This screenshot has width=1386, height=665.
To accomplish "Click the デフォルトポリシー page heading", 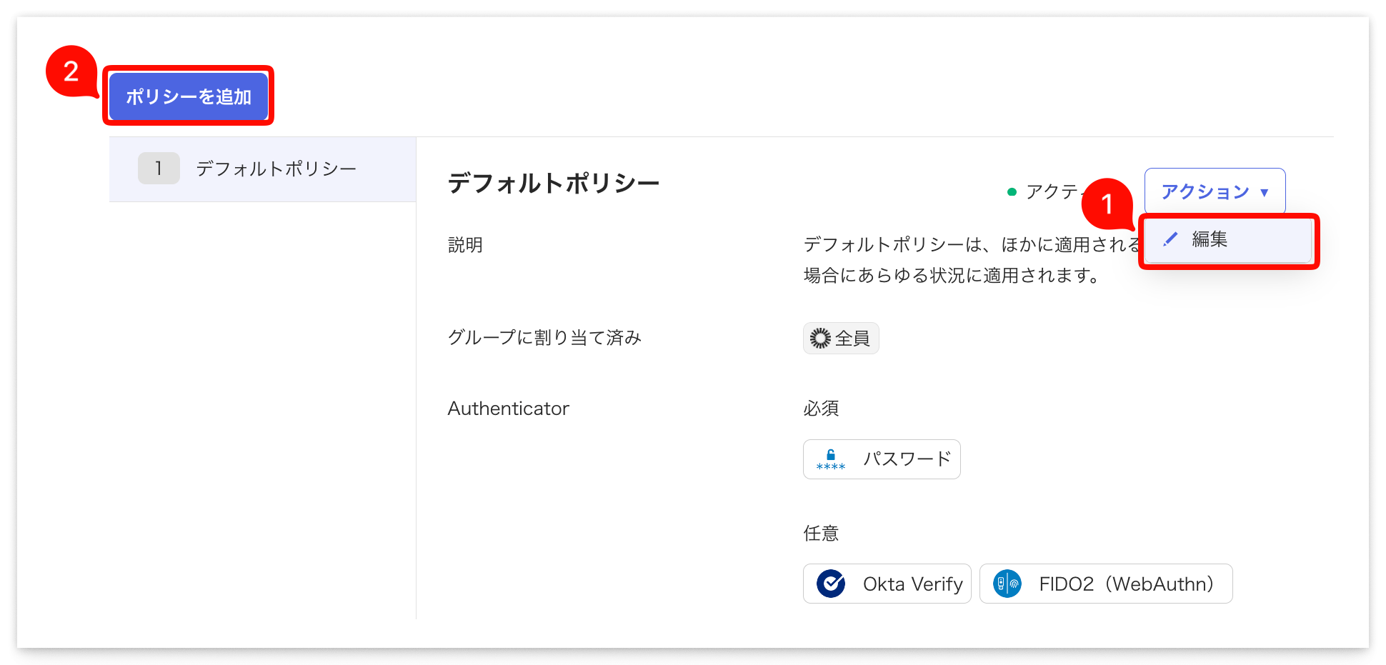I will (554, 182).
